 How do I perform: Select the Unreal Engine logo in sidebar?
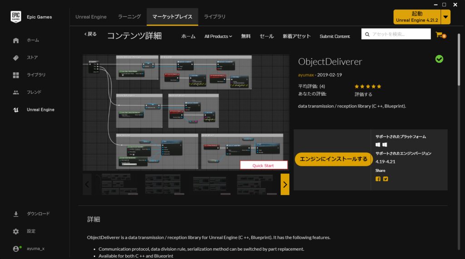coord(16,110)
